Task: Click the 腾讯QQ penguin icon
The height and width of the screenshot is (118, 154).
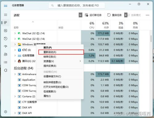Action: pyautogui.click(x=19, y=61)
